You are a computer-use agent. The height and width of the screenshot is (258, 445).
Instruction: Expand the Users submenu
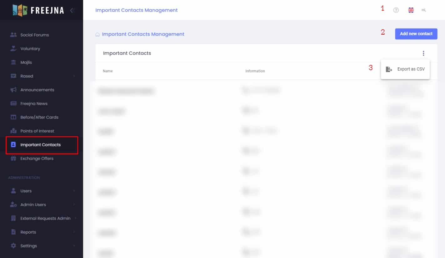[x=74, y=191]
